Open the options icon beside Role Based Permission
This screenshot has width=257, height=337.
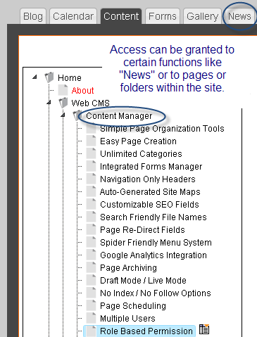(x=204, y=329)
